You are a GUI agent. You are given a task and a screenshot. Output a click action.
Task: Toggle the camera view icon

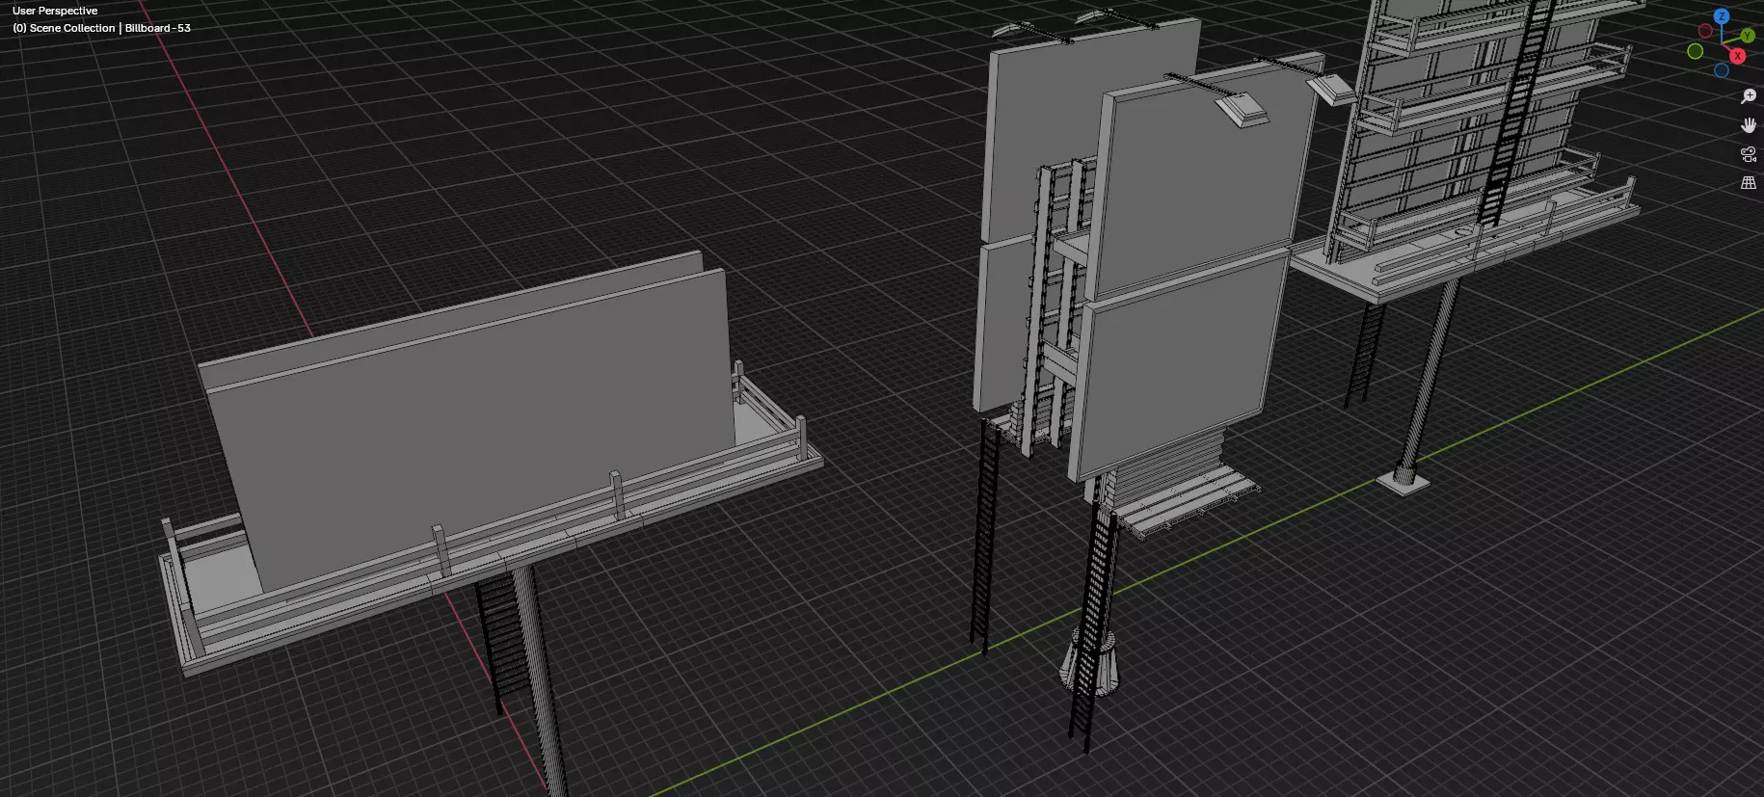coord(1749,154)
